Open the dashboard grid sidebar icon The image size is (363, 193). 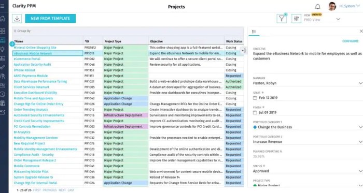[x=3, y=31]
